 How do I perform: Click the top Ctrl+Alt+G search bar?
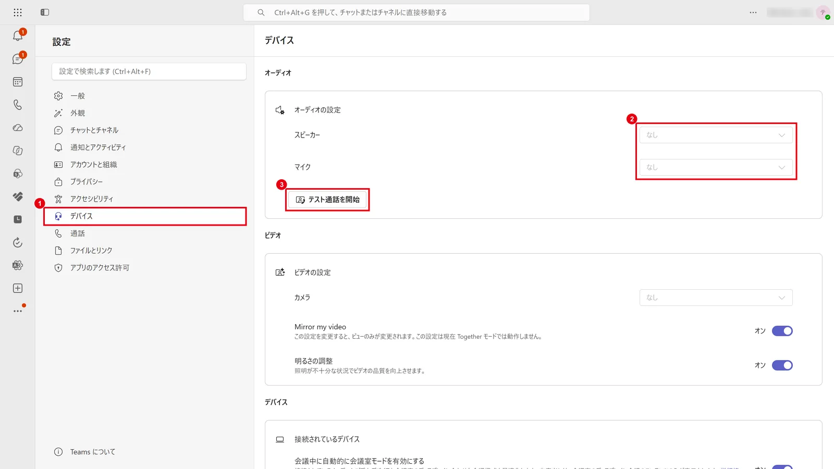(416, 13)
